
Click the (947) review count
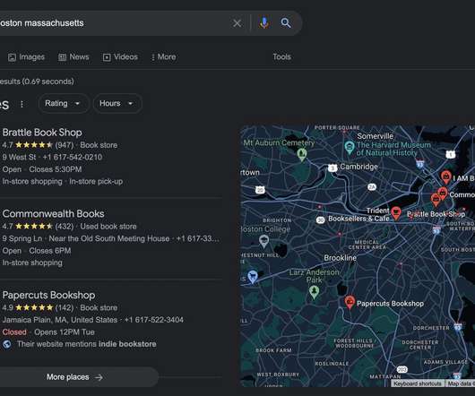tap(65, 145)
